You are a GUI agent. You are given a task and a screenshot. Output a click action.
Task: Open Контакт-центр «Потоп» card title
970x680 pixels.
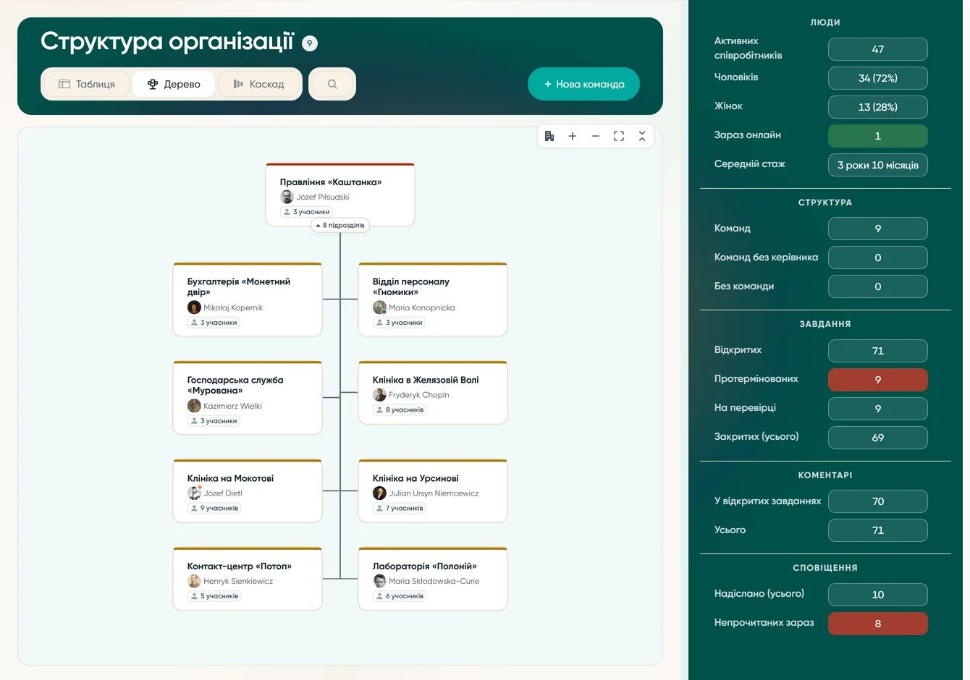pyautogui.click(x=239, y=566)
